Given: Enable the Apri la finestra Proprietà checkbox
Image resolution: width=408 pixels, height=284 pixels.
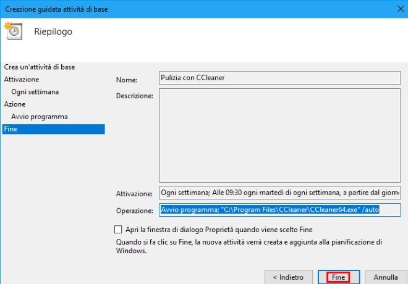Looking at the screenshot, I should pyautogui.click(x=119, y=229).
